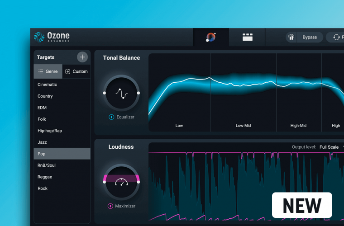Toggle the Equalizer power button
The image size is (344, 226).
(x=111, y=117)
